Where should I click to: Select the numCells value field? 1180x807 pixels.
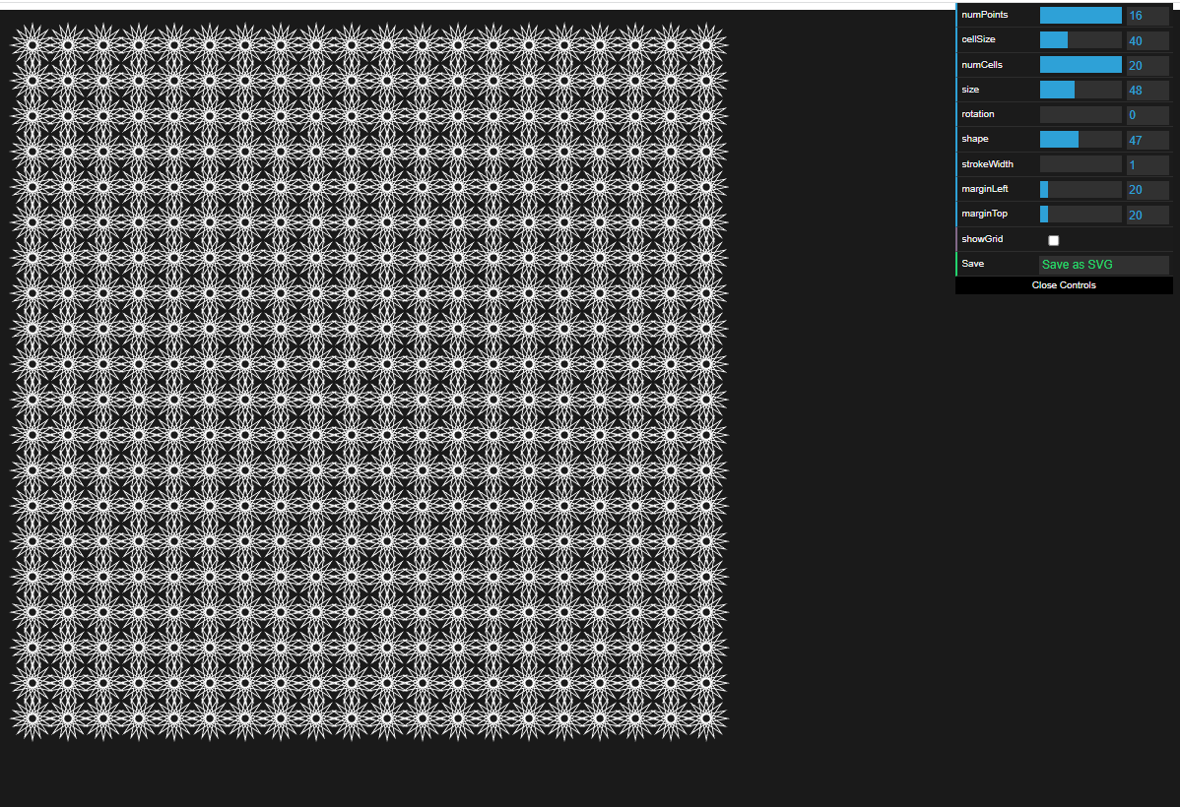click(x=1147, y=65)
